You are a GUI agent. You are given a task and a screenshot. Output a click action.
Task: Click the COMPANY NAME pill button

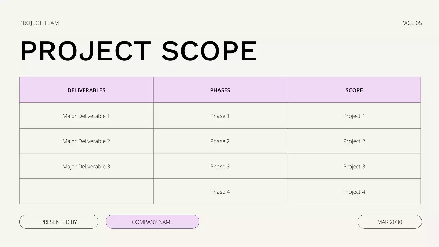pos(152,222)
